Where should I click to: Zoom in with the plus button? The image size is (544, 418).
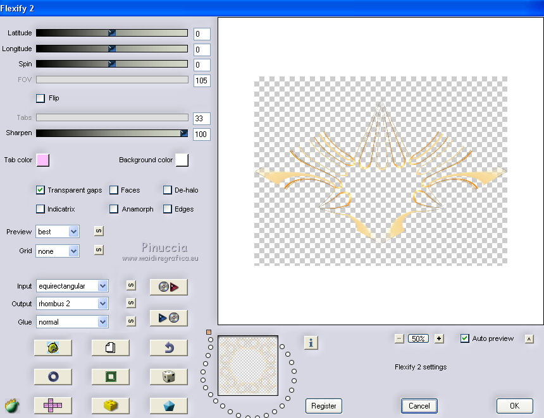tap(439, 338)
